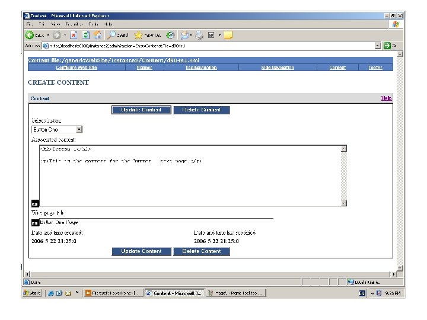The image size is (427, 320).
Task: Open the Footer navigation link
Action: click(375, 68)
